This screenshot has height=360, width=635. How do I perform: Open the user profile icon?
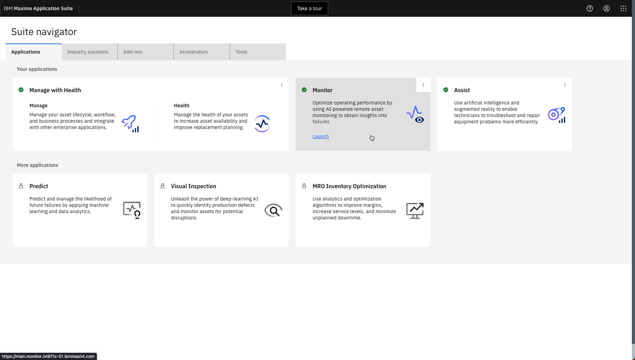607,8
